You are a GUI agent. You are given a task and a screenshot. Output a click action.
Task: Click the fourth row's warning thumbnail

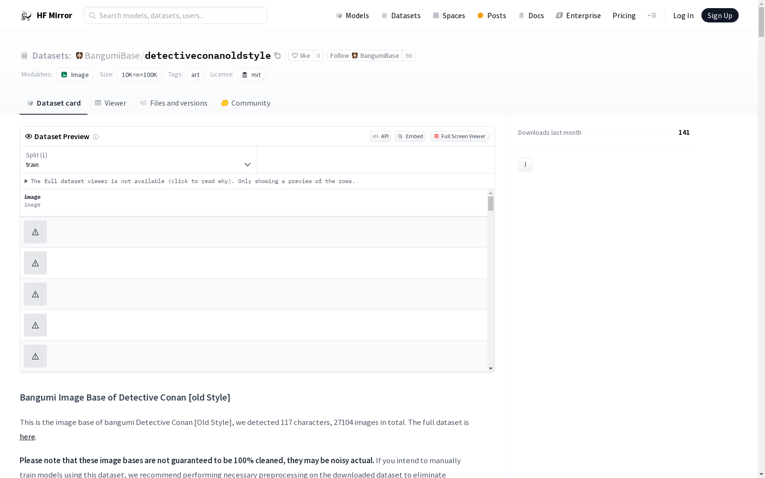click(x=35, y=325)
